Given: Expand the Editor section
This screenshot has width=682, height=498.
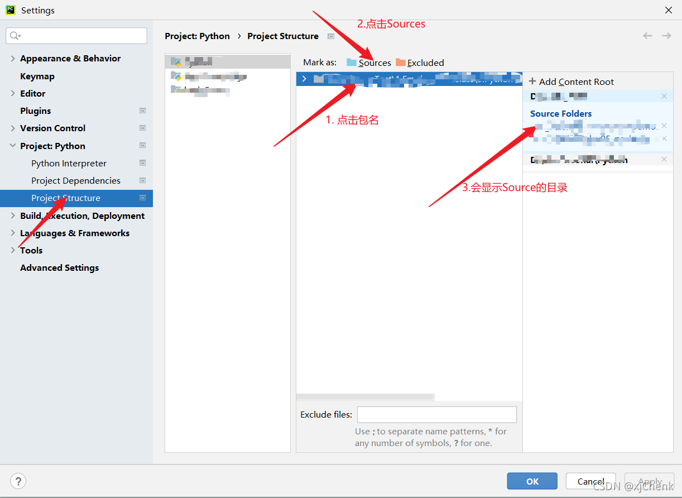Looking at the screenshot, I should pyautogui.click(x=13, y=93).
